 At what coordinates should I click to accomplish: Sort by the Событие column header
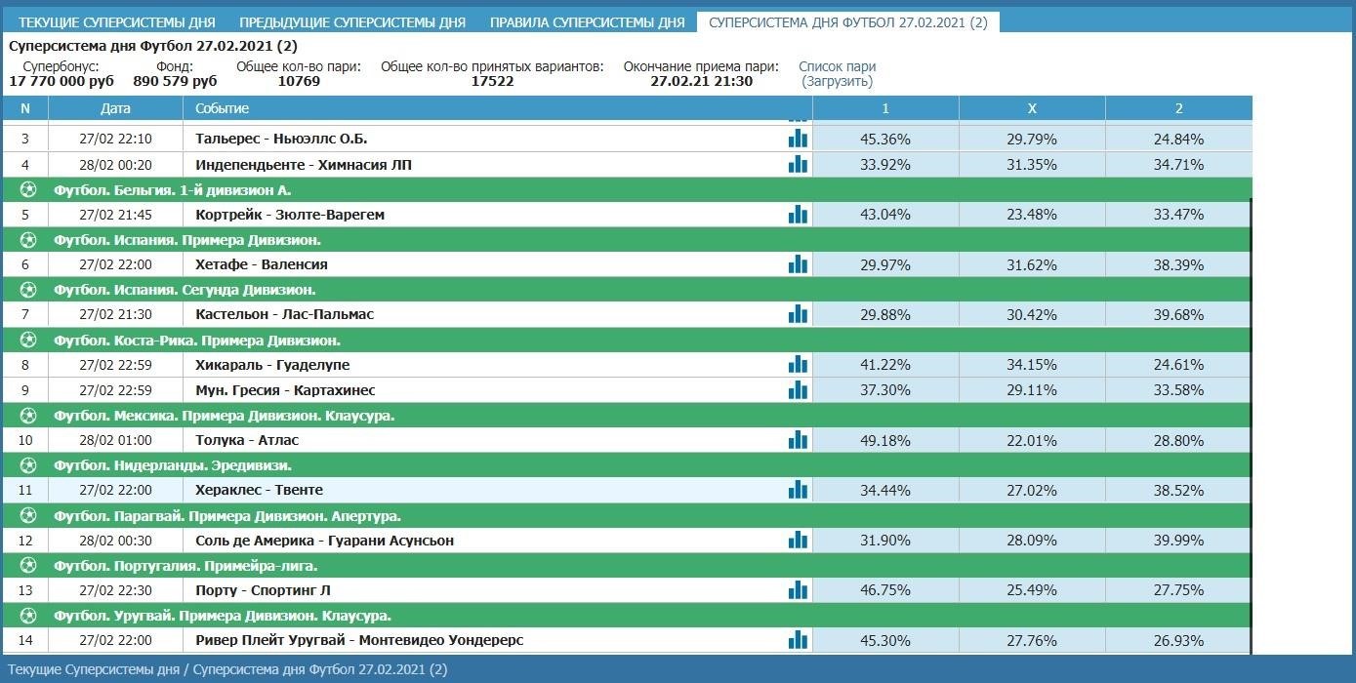tap(497, 108)
